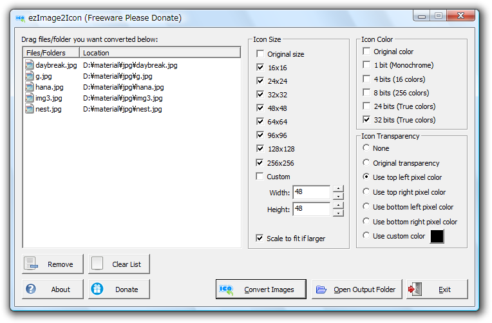The height and width of the screenshot is (323, 492).
Task: Open the black custom color swatch
Action: (437, 237)
